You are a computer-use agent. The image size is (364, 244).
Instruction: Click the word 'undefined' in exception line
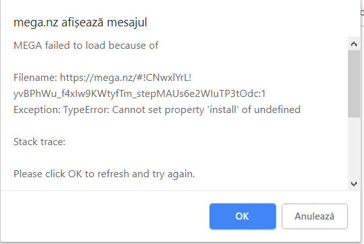tap(277, 110)
